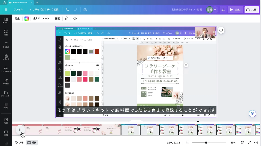
Task: Collapse the timeline with chevron
Action: [136, 121]
